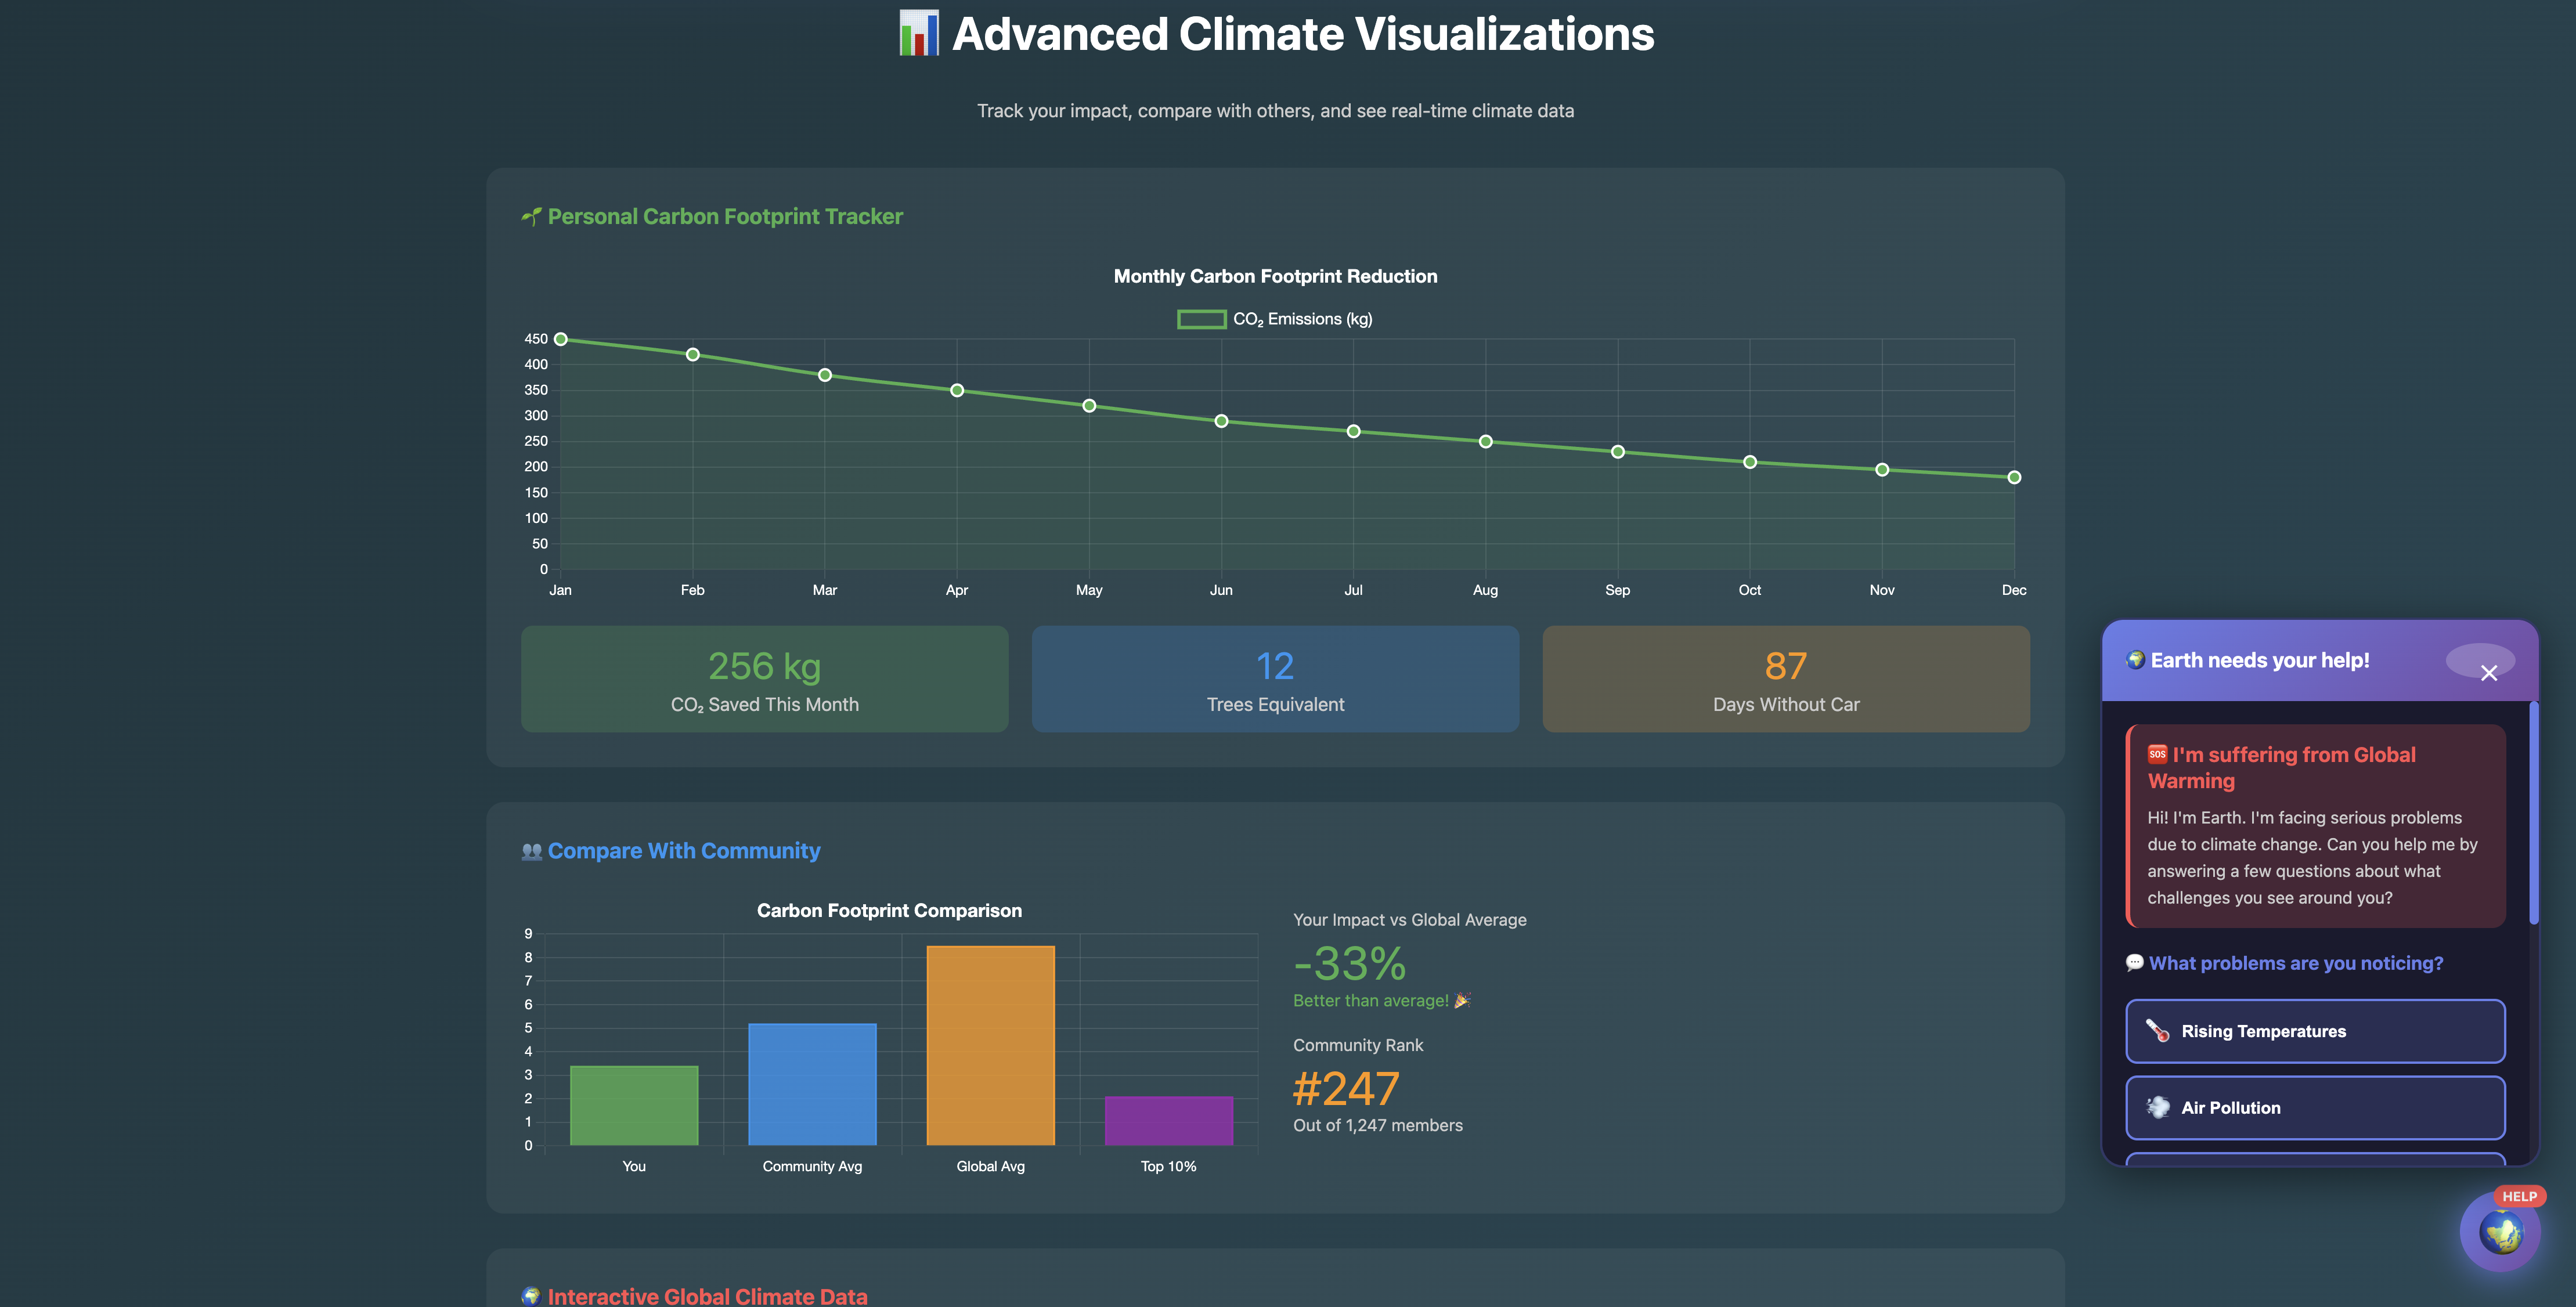This screenshot has height=1307, width=2576.
Task: Click the 87 Days Without Car card
Action: click(1785, 679)
